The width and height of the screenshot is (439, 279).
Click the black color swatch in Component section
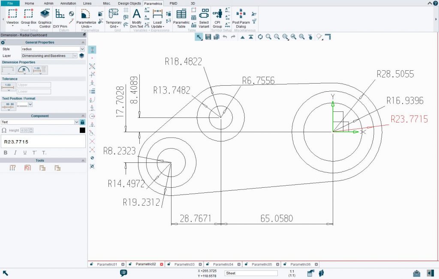click(x=82, y=130)
